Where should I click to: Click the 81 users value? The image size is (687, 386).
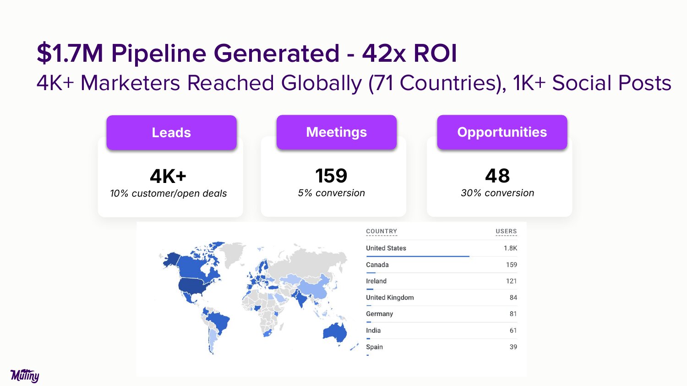[513, 314]
